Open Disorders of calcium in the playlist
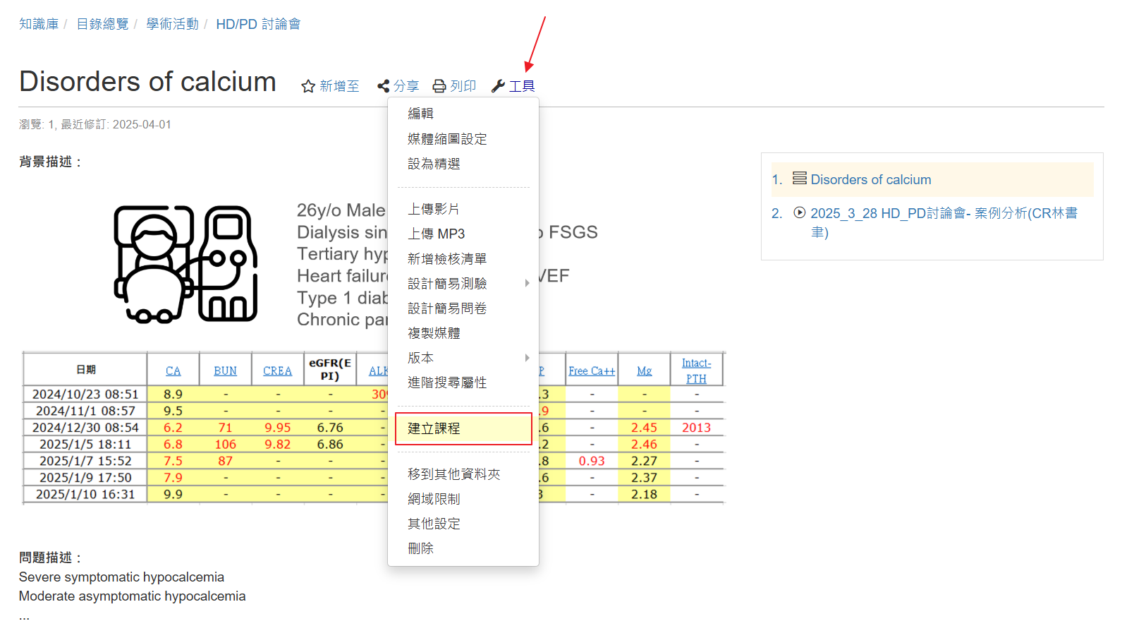The width and height of the screenshot is (1134, 626). tap(871, 179)
